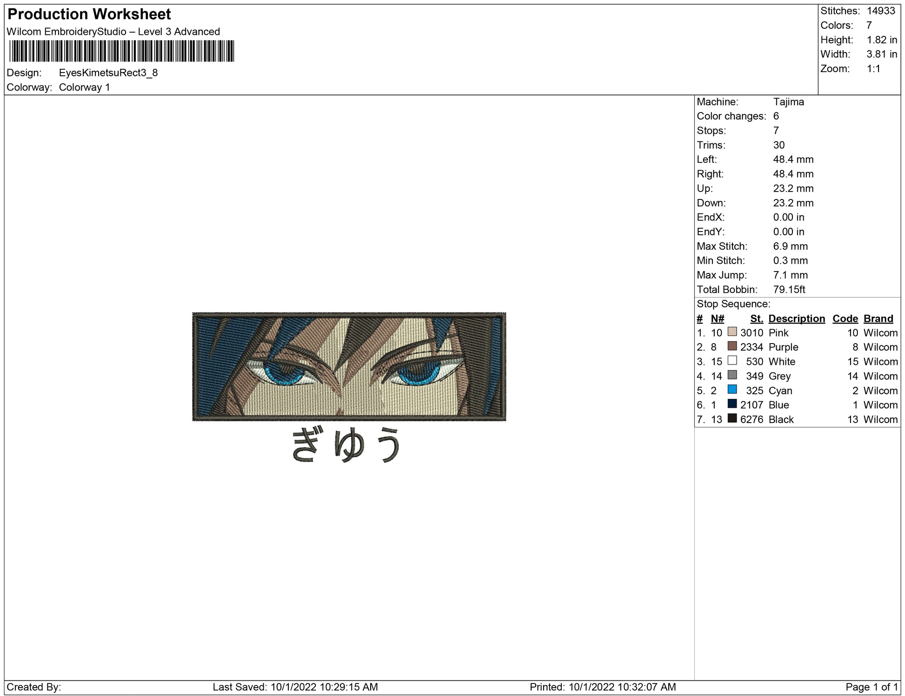Pick the Grey thread color swatch
905x696 pixels.
[732, 375]
